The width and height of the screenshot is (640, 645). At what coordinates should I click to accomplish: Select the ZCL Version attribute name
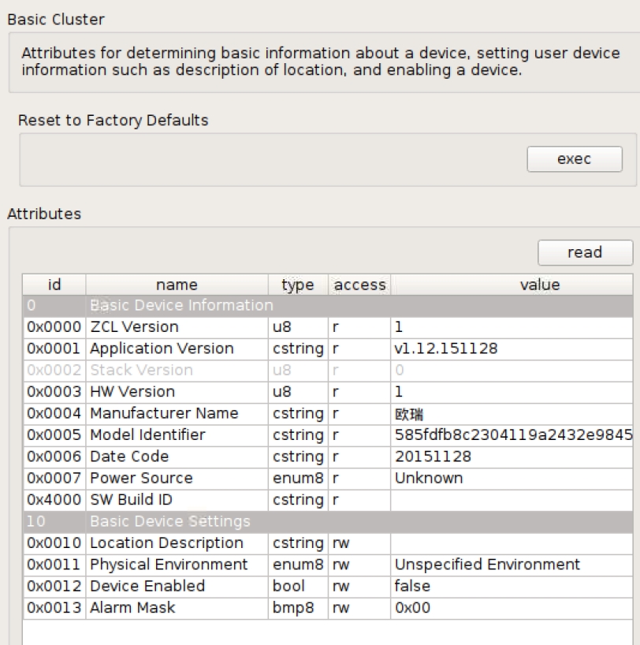point(134,327)
